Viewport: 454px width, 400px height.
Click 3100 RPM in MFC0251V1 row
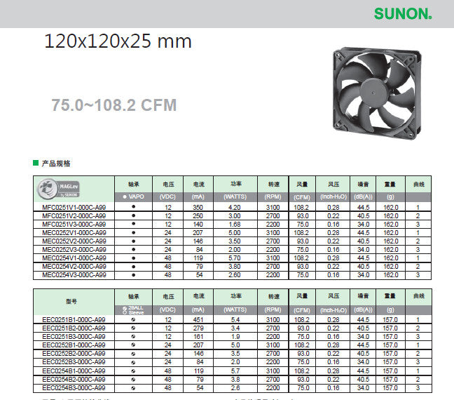coord(273,208)
